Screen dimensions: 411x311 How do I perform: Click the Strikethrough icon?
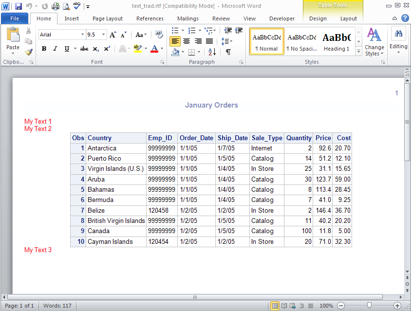tap(84, 49)
